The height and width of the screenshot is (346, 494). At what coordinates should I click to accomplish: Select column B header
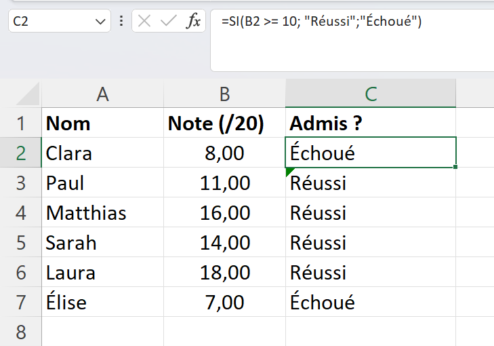[x=224, y=94]
